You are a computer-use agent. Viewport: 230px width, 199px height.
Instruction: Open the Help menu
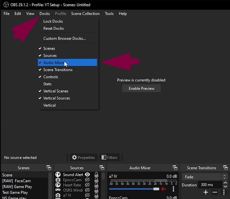(x=123, y=13)
